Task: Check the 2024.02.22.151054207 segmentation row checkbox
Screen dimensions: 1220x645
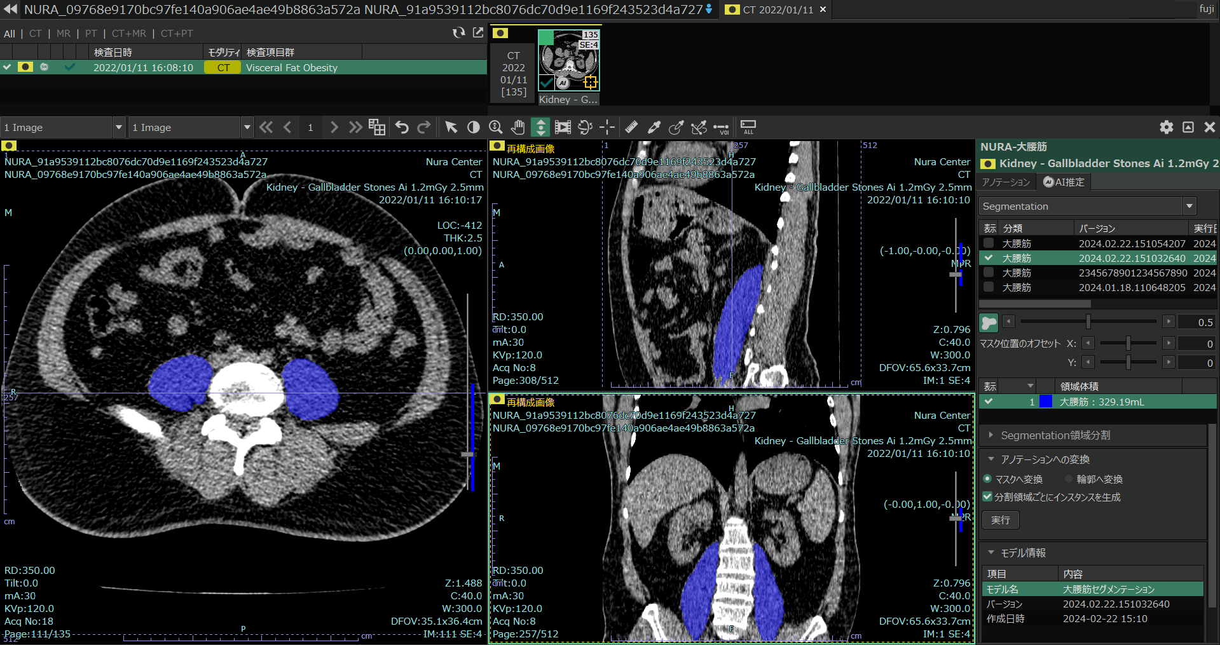Action: (989, 243)
